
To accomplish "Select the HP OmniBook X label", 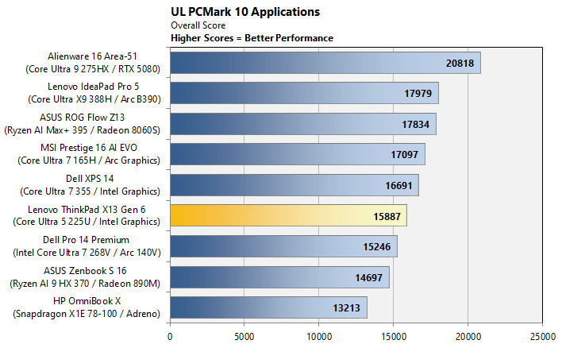I will click(x=87, y=301).
